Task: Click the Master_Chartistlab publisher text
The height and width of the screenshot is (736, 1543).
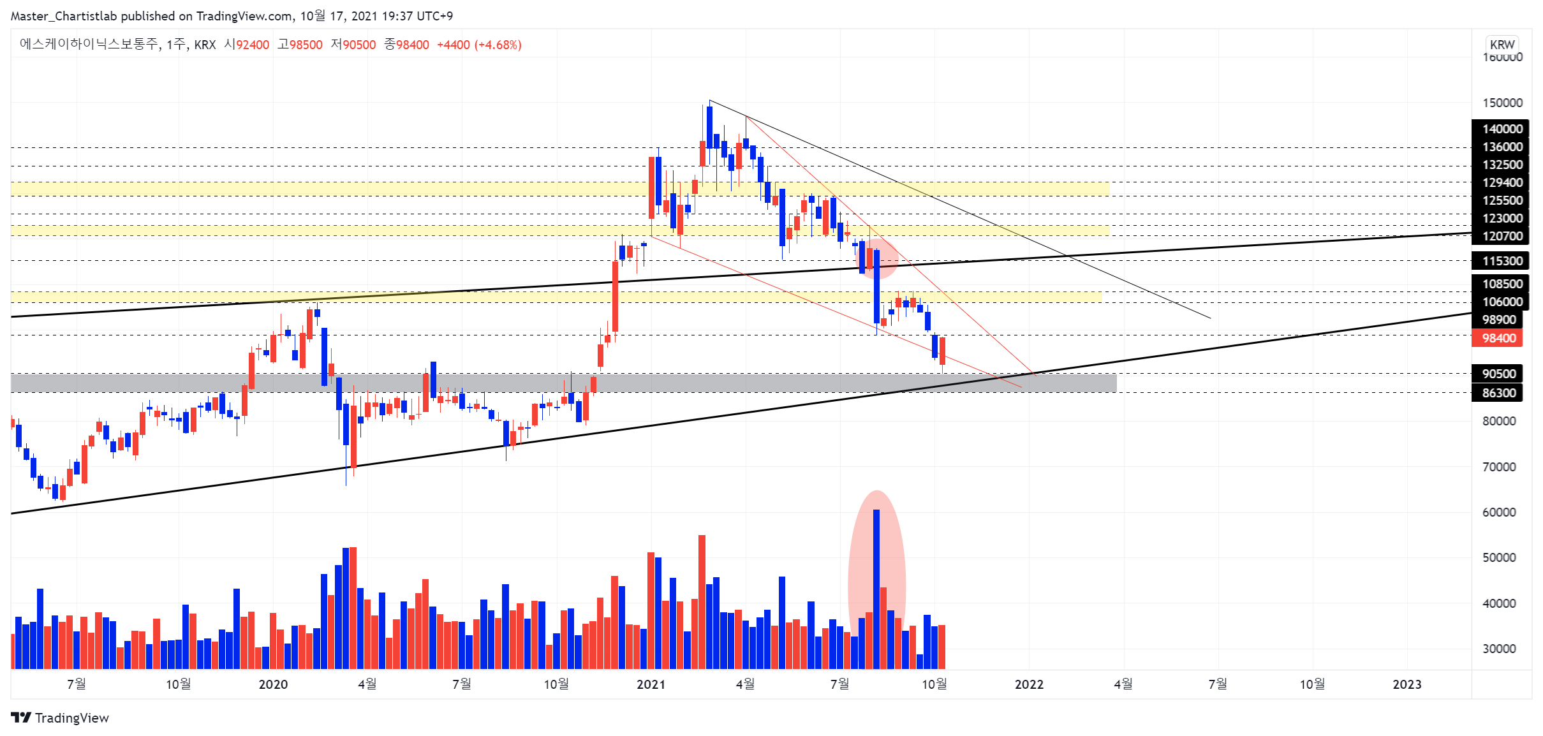Action: (x=64, y=16)
